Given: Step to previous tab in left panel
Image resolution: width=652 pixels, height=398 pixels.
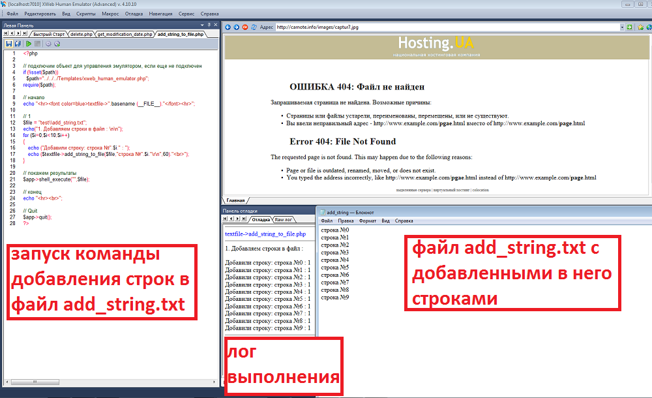Looking at the screenshot, I should [x=12, y=33].
